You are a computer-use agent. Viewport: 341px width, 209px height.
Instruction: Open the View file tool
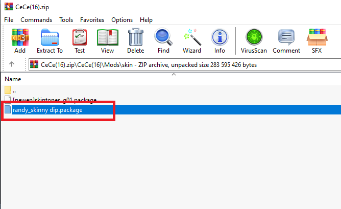107,41
